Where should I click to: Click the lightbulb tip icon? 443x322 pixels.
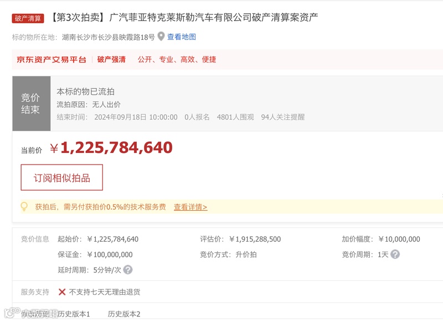[24, 207]
